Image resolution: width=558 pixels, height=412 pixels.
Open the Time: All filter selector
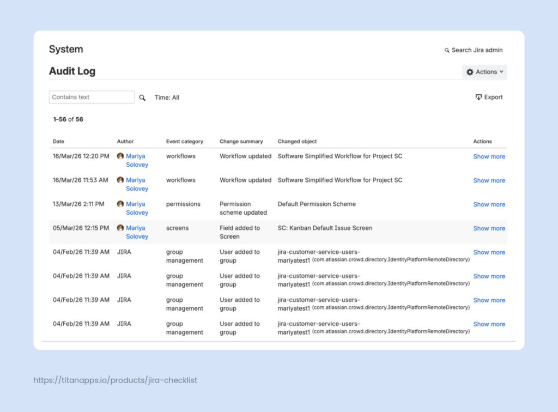[x=167, y=97]
